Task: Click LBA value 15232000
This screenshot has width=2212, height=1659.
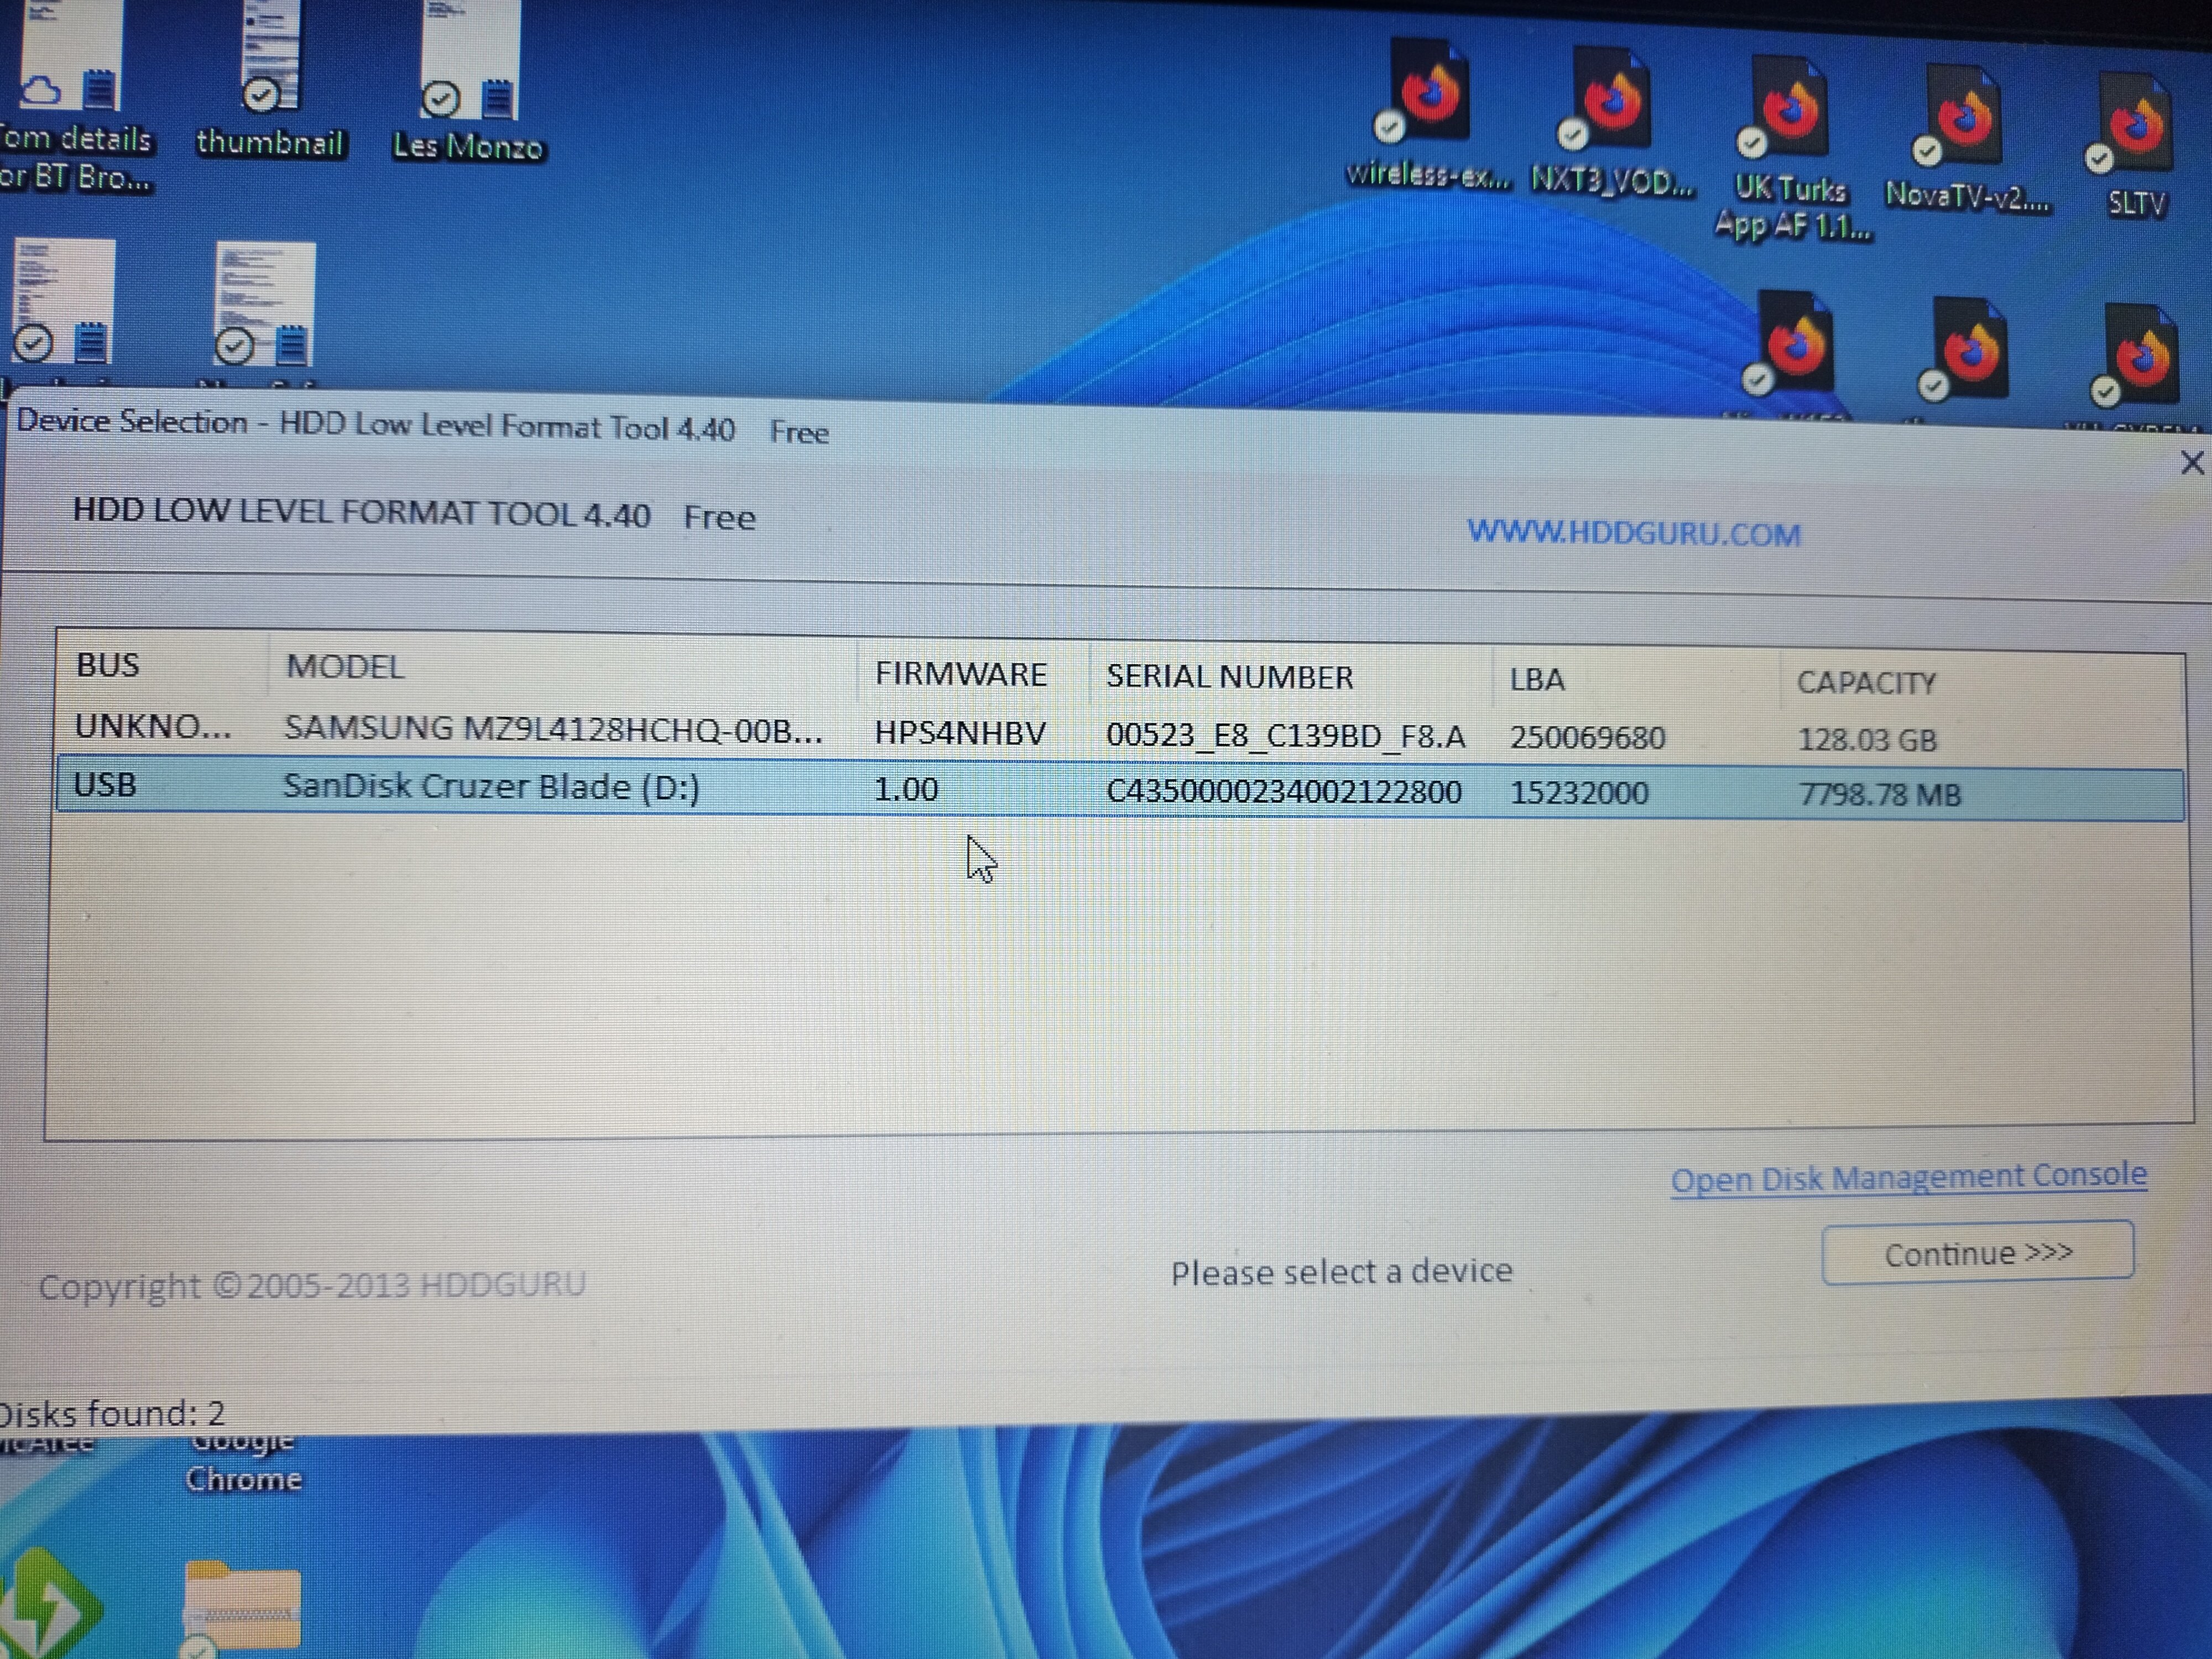Action: pos(1579,793)
